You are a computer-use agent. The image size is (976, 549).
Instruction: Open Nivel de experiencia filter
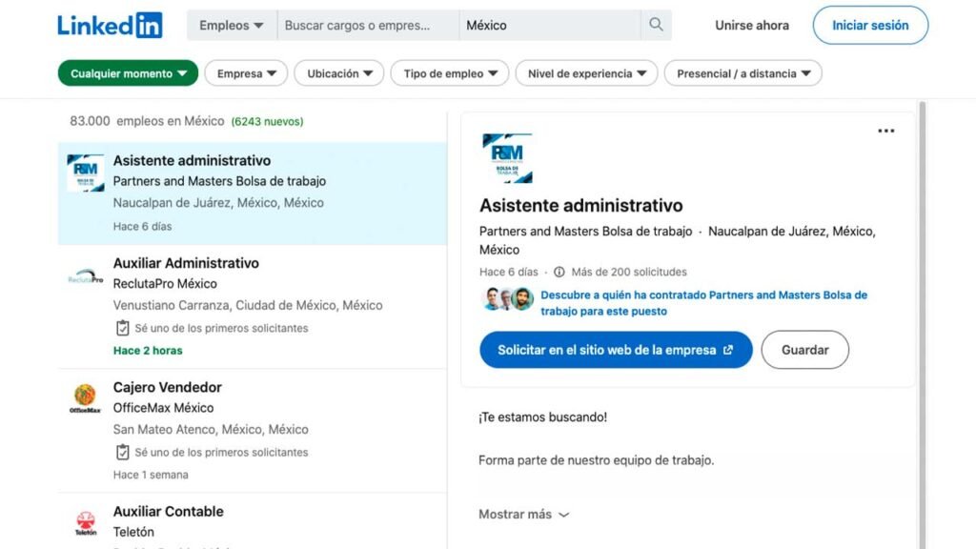[x=586, y=73]
